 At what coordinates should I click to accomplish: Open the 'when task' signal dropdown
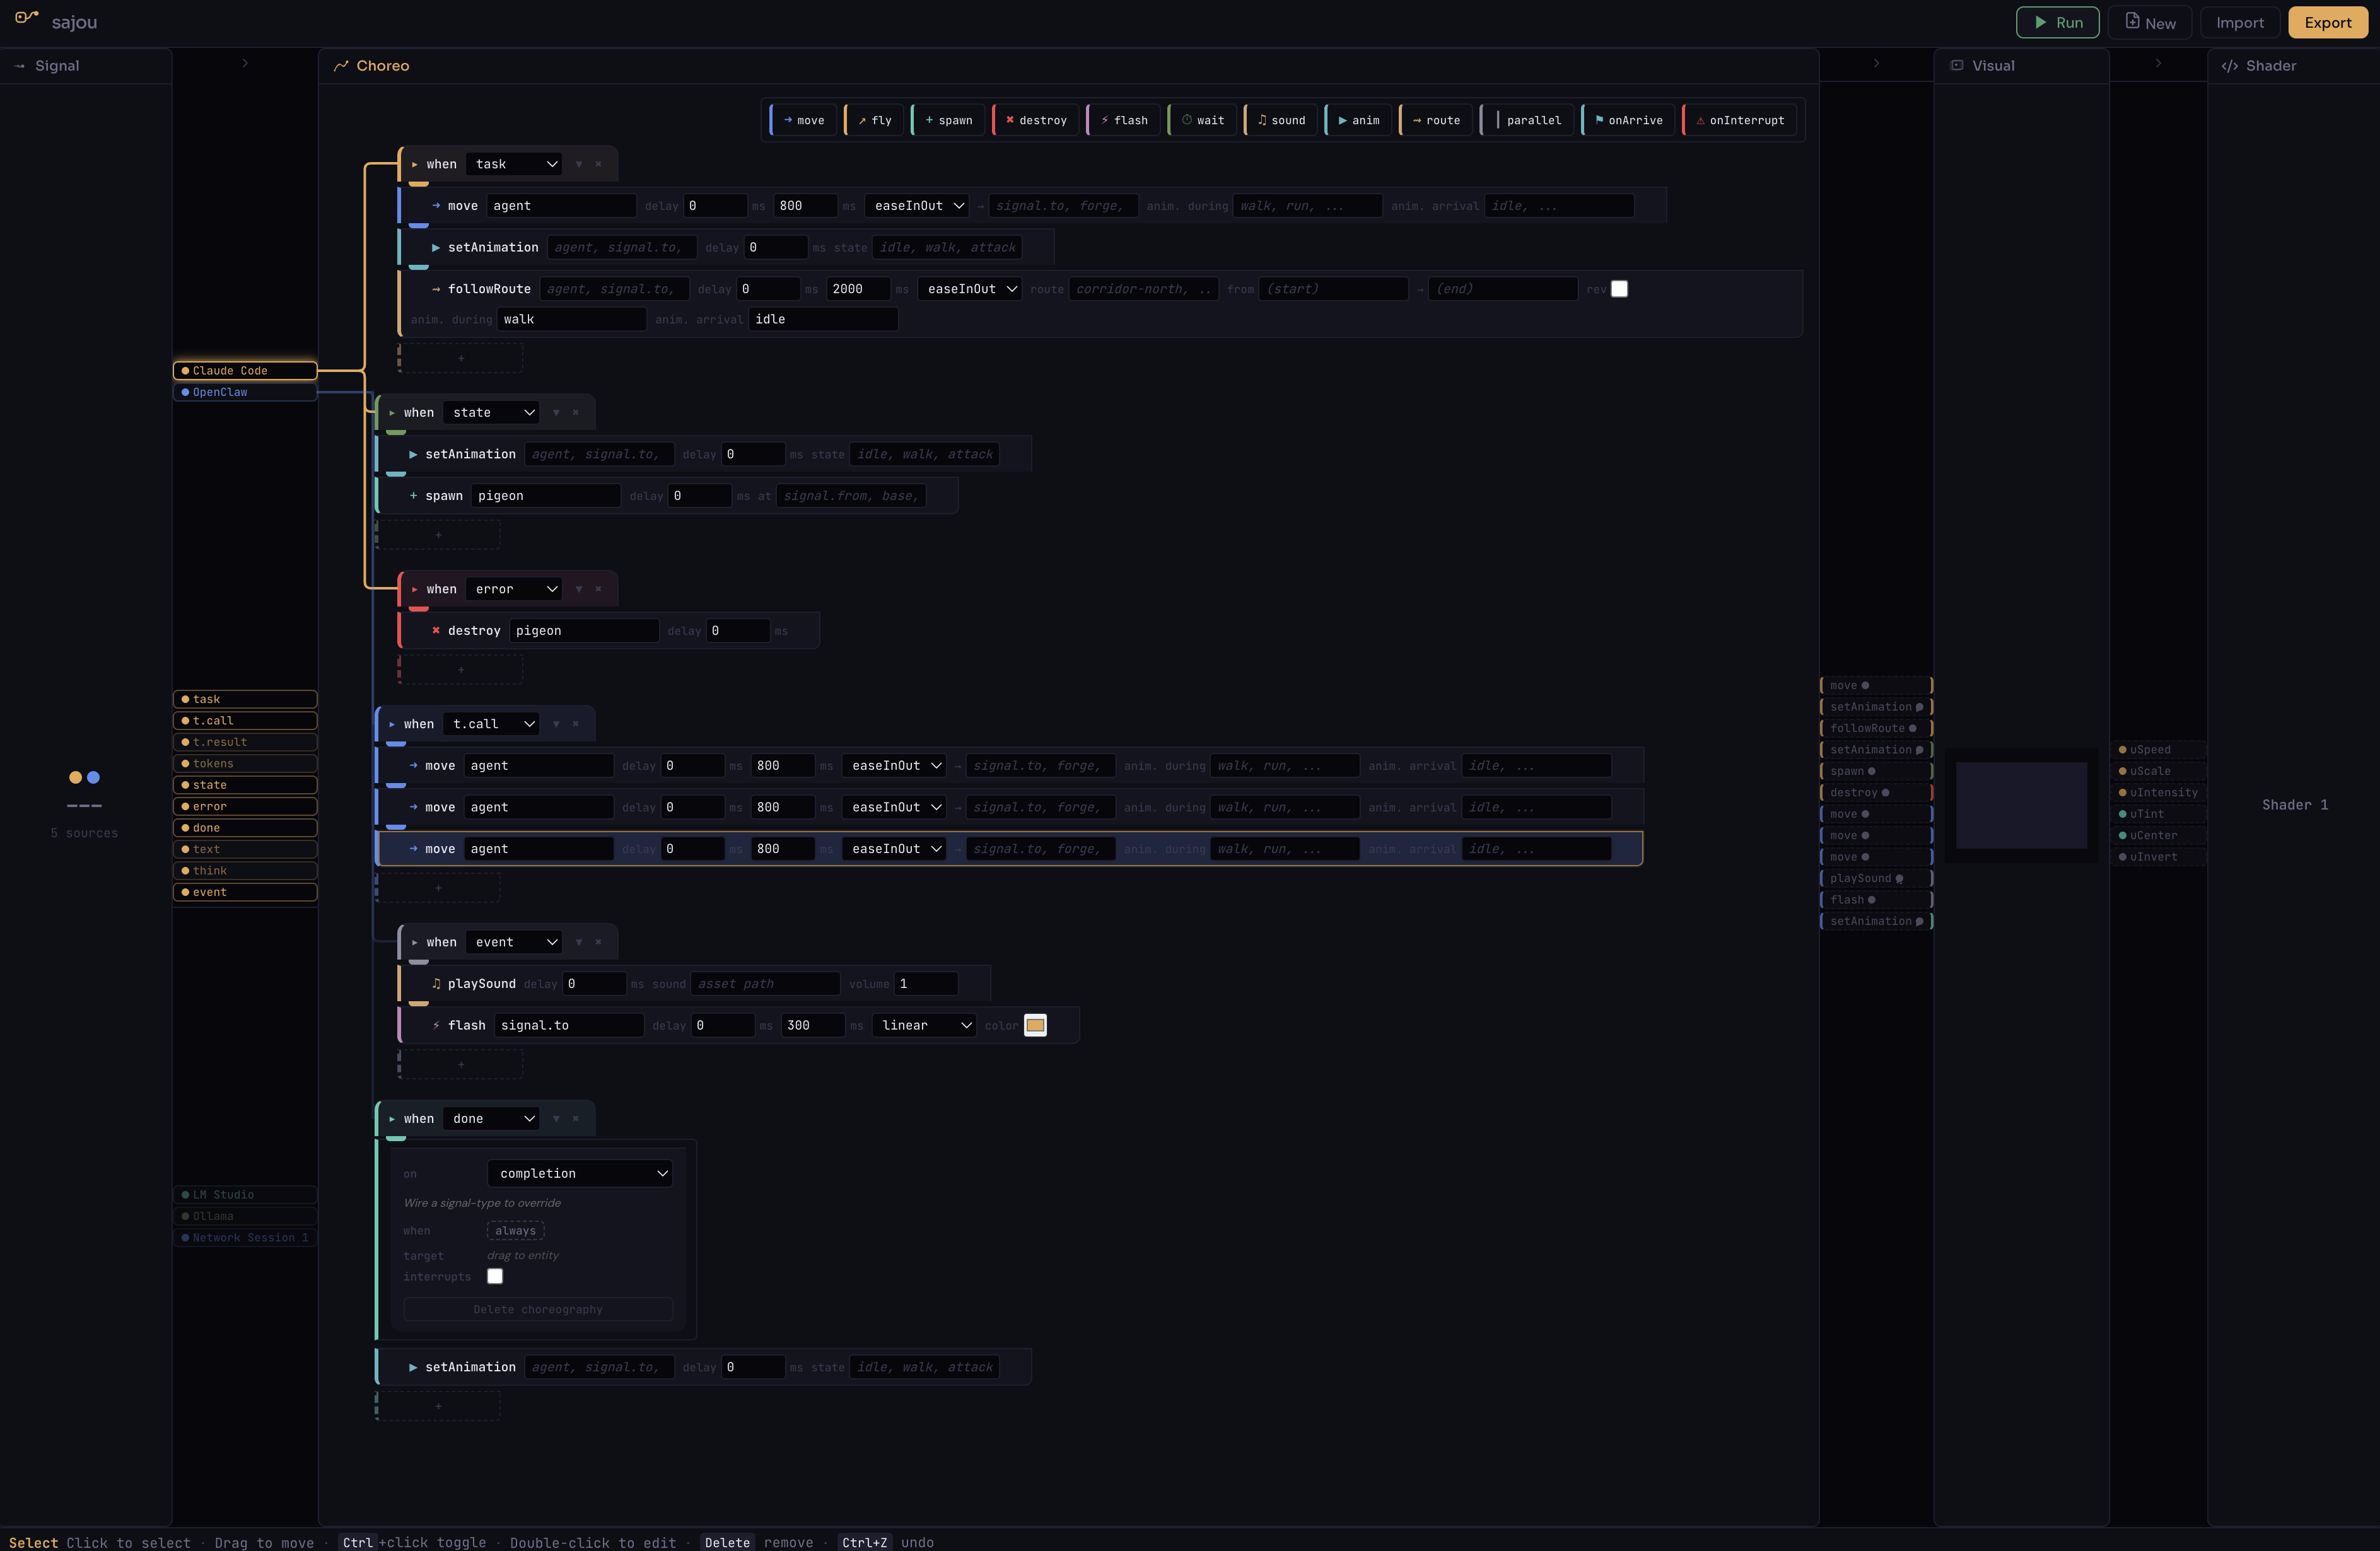tap(514, 163)
